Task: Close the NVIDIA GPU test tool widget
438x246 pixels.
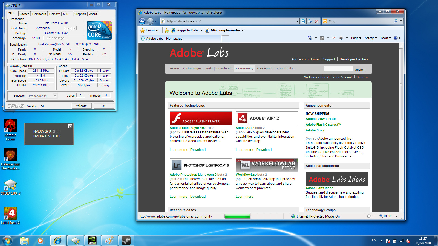Action: pyautogui.click(x=70, y=126)
